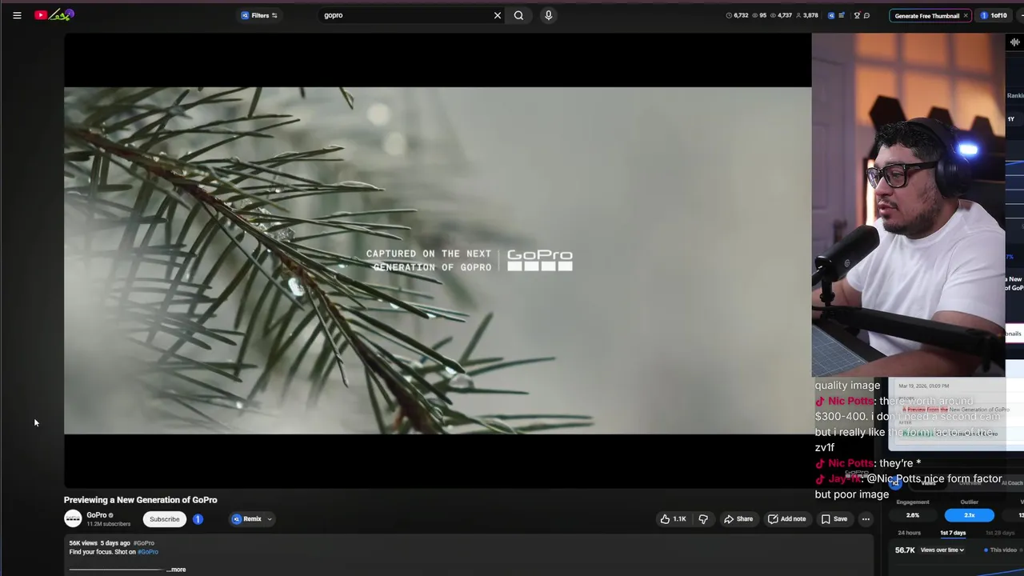
Task: Click the audio waveform icon beside the webcam
Action: click(1015, 42)
